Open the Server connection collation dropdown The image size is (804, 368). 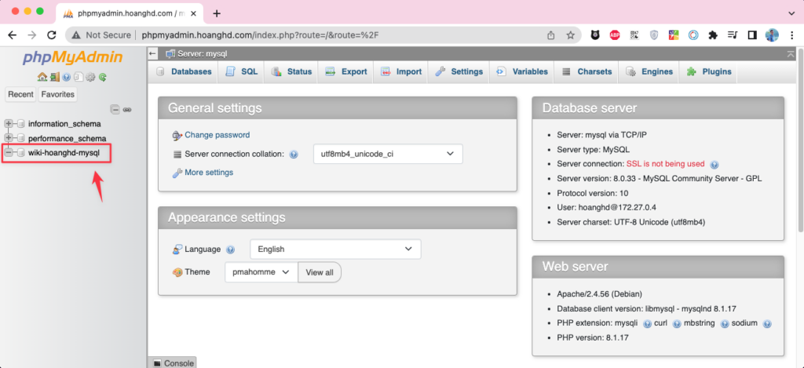[388, 154]
